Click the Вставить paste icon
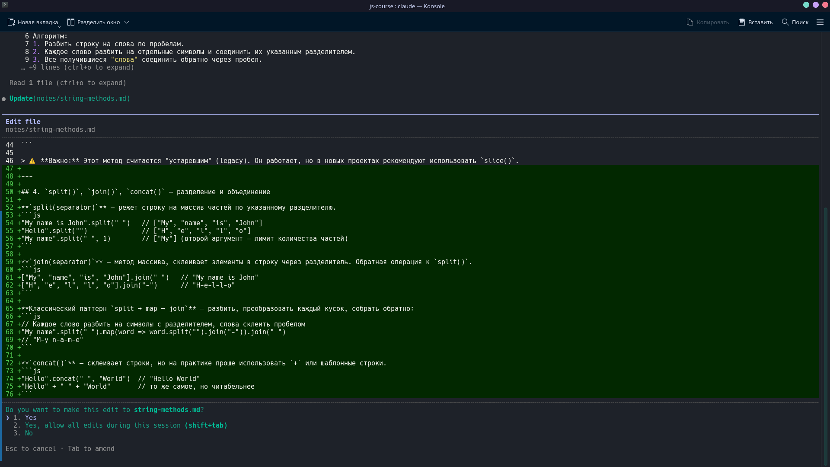 [x=742, y=22]
